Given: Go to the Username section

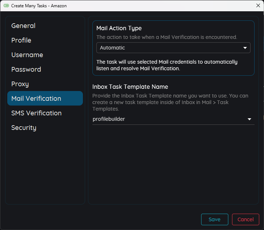Looking at the screenshot, I should (27, 55).
